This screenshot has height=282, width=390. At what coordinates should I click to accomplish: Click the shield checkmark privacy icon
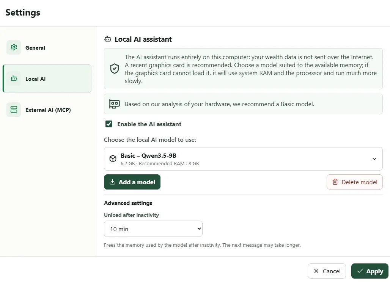tap(115, 69)
